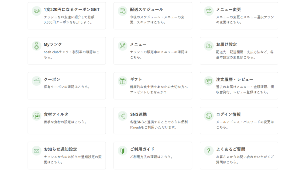This screenshot has width=304, height=170.
Task: Click the share icon for SNS連携
Action: [123, 116]
